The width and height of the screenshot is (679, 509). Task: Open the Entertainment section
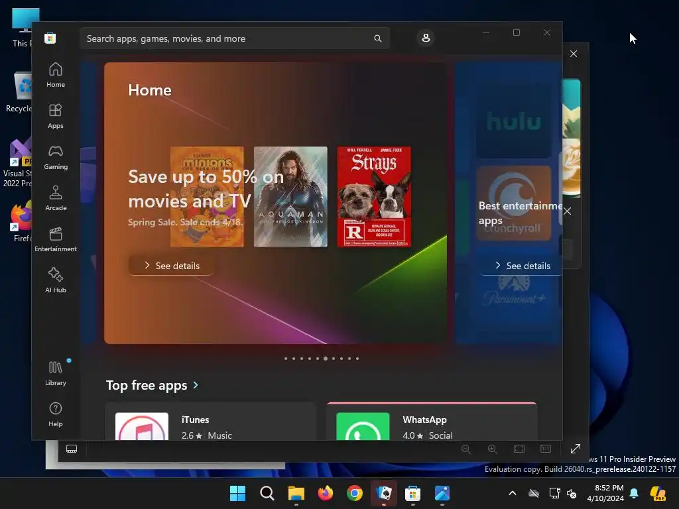click(x=56, y=240)
